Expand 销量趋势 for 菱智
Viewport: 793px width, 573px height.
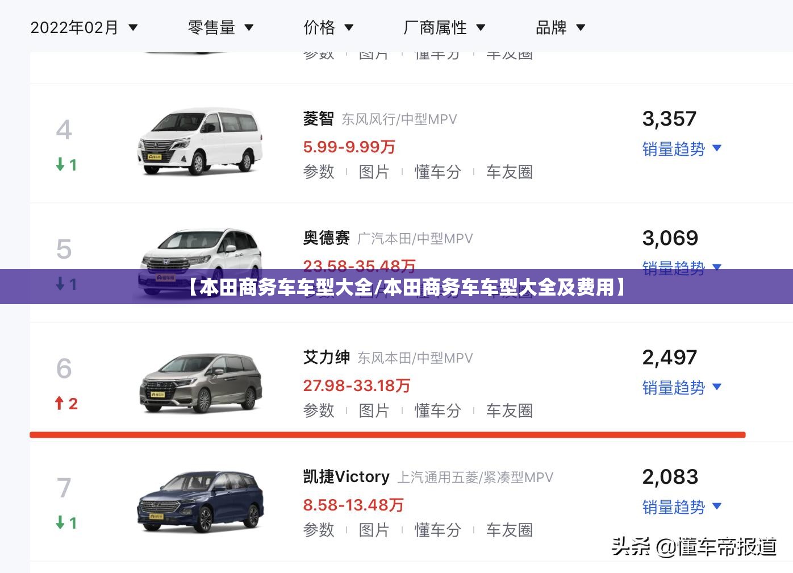pyautogui.click(x=682, y=149)
